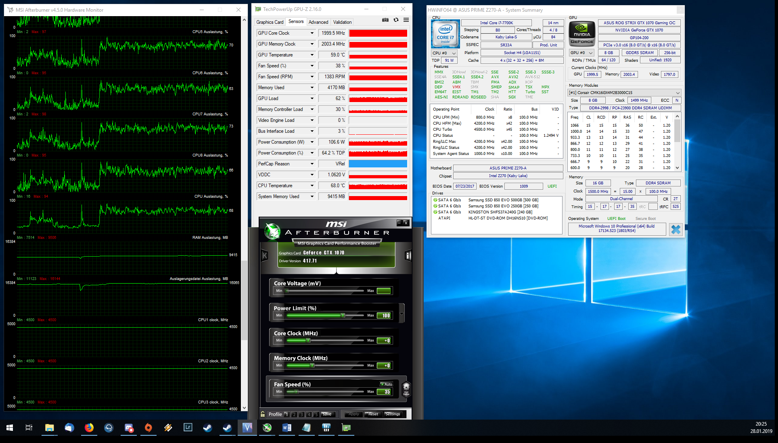Switch to the Graphics Card tab
Screen dimensions: 778x443
coord(270,22)
